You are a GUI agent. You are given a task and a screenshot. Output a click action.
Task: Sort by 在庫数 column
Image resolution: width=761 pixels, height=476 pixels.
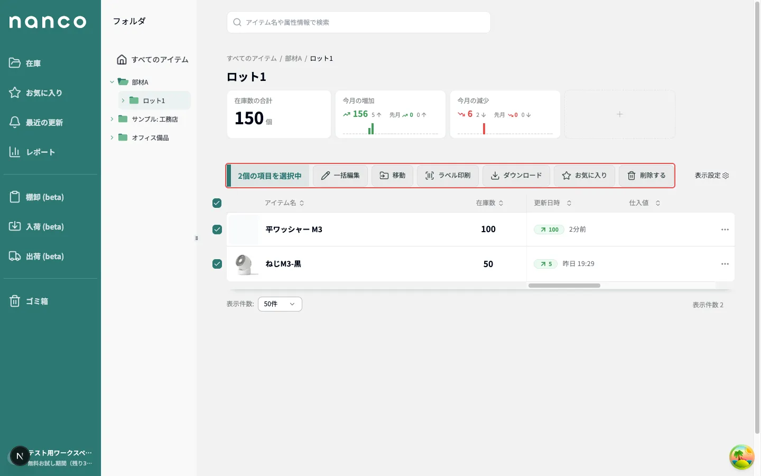pos(489,203)
